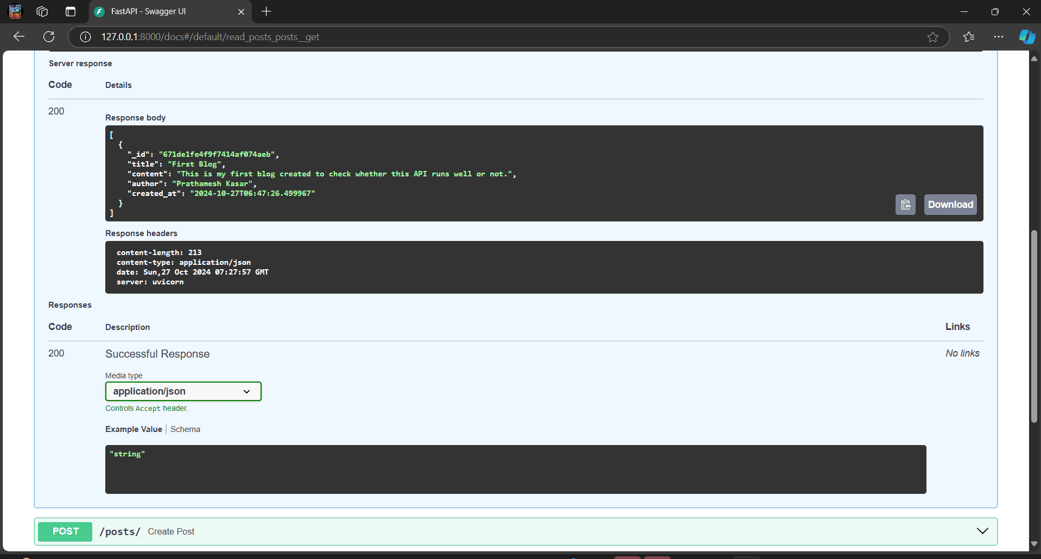This screenshot has height=559, width=1041.
Task: Reload the page with refresh icon
Action: [x=49, y=36]
